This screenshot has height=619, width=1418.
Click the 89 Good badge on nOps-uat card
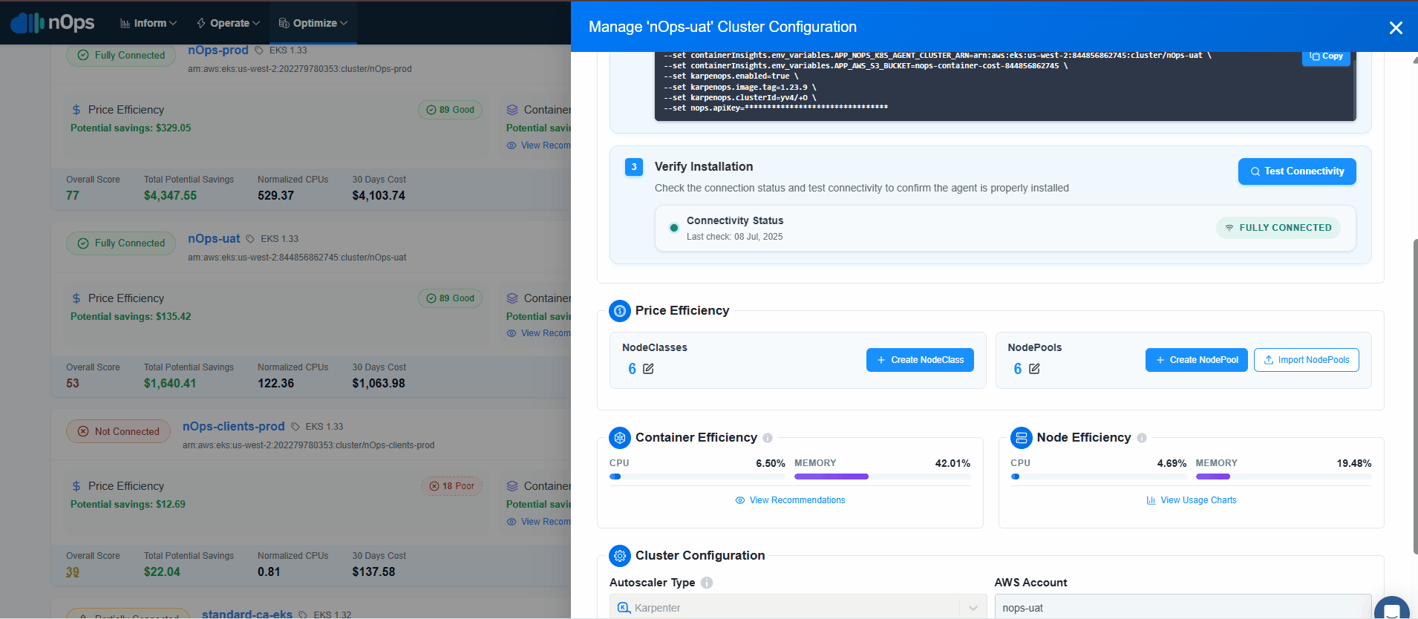click(451, 298)
